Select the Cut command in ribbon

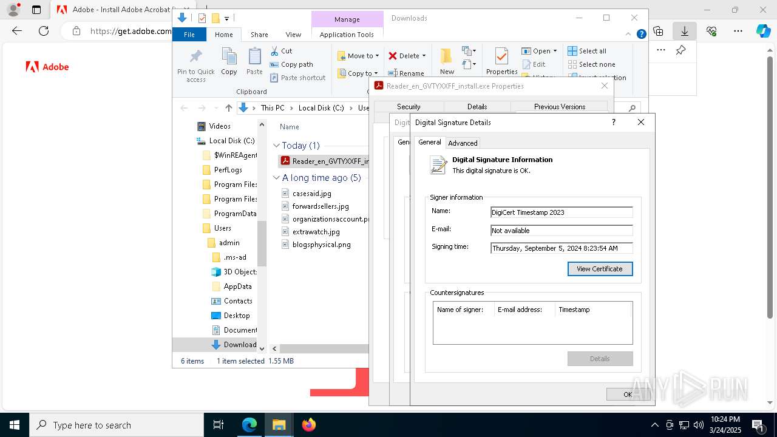click(282, 51)
